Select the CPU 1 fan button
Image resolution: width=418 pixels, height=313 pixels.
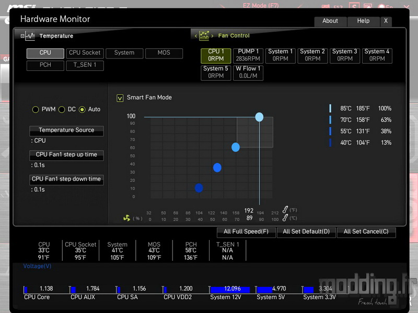click(216, 55)
